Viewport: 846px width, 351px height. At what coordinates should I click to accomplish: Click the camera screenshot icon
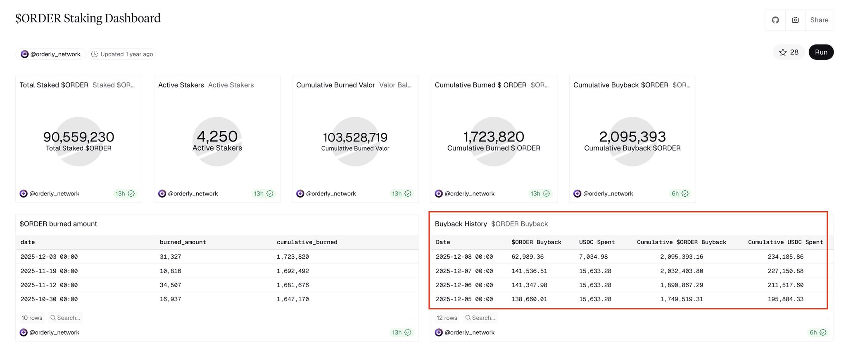click(x=795, y=20)
